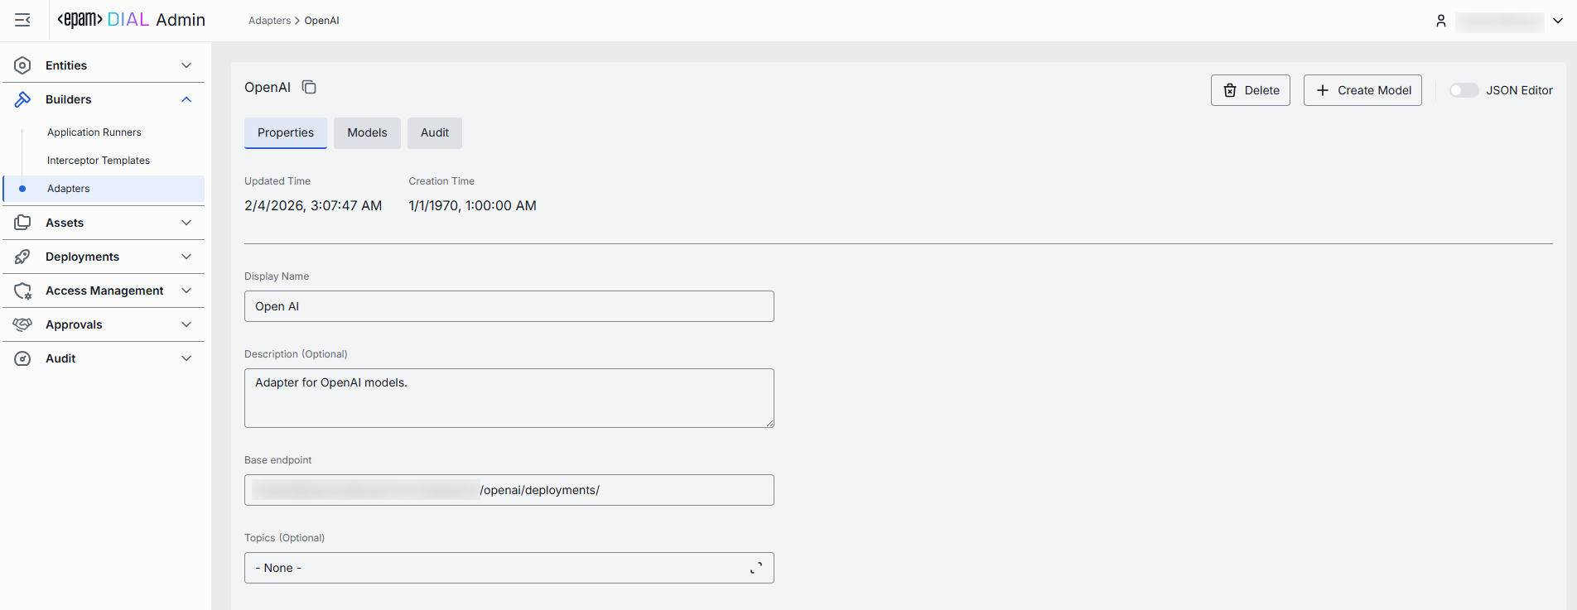
Task: Click the Approvals handshake icon
Action: 22,324
